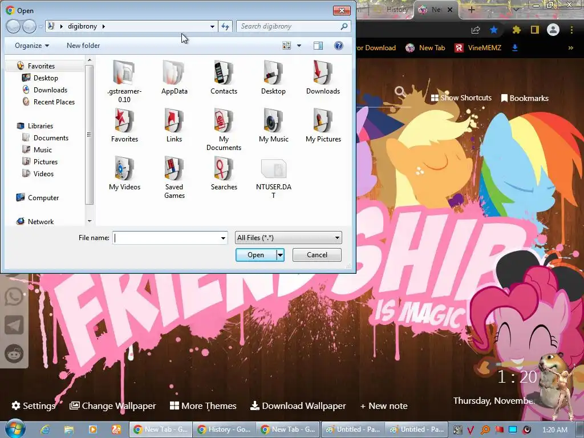This screenshot has height=438, width=584.
Task: Select the NTUSER.DAT file
Action: (x=273, y=168)
